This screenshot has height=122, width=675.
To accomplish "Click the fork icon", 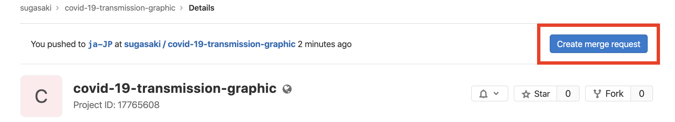I will coord(597,94).
